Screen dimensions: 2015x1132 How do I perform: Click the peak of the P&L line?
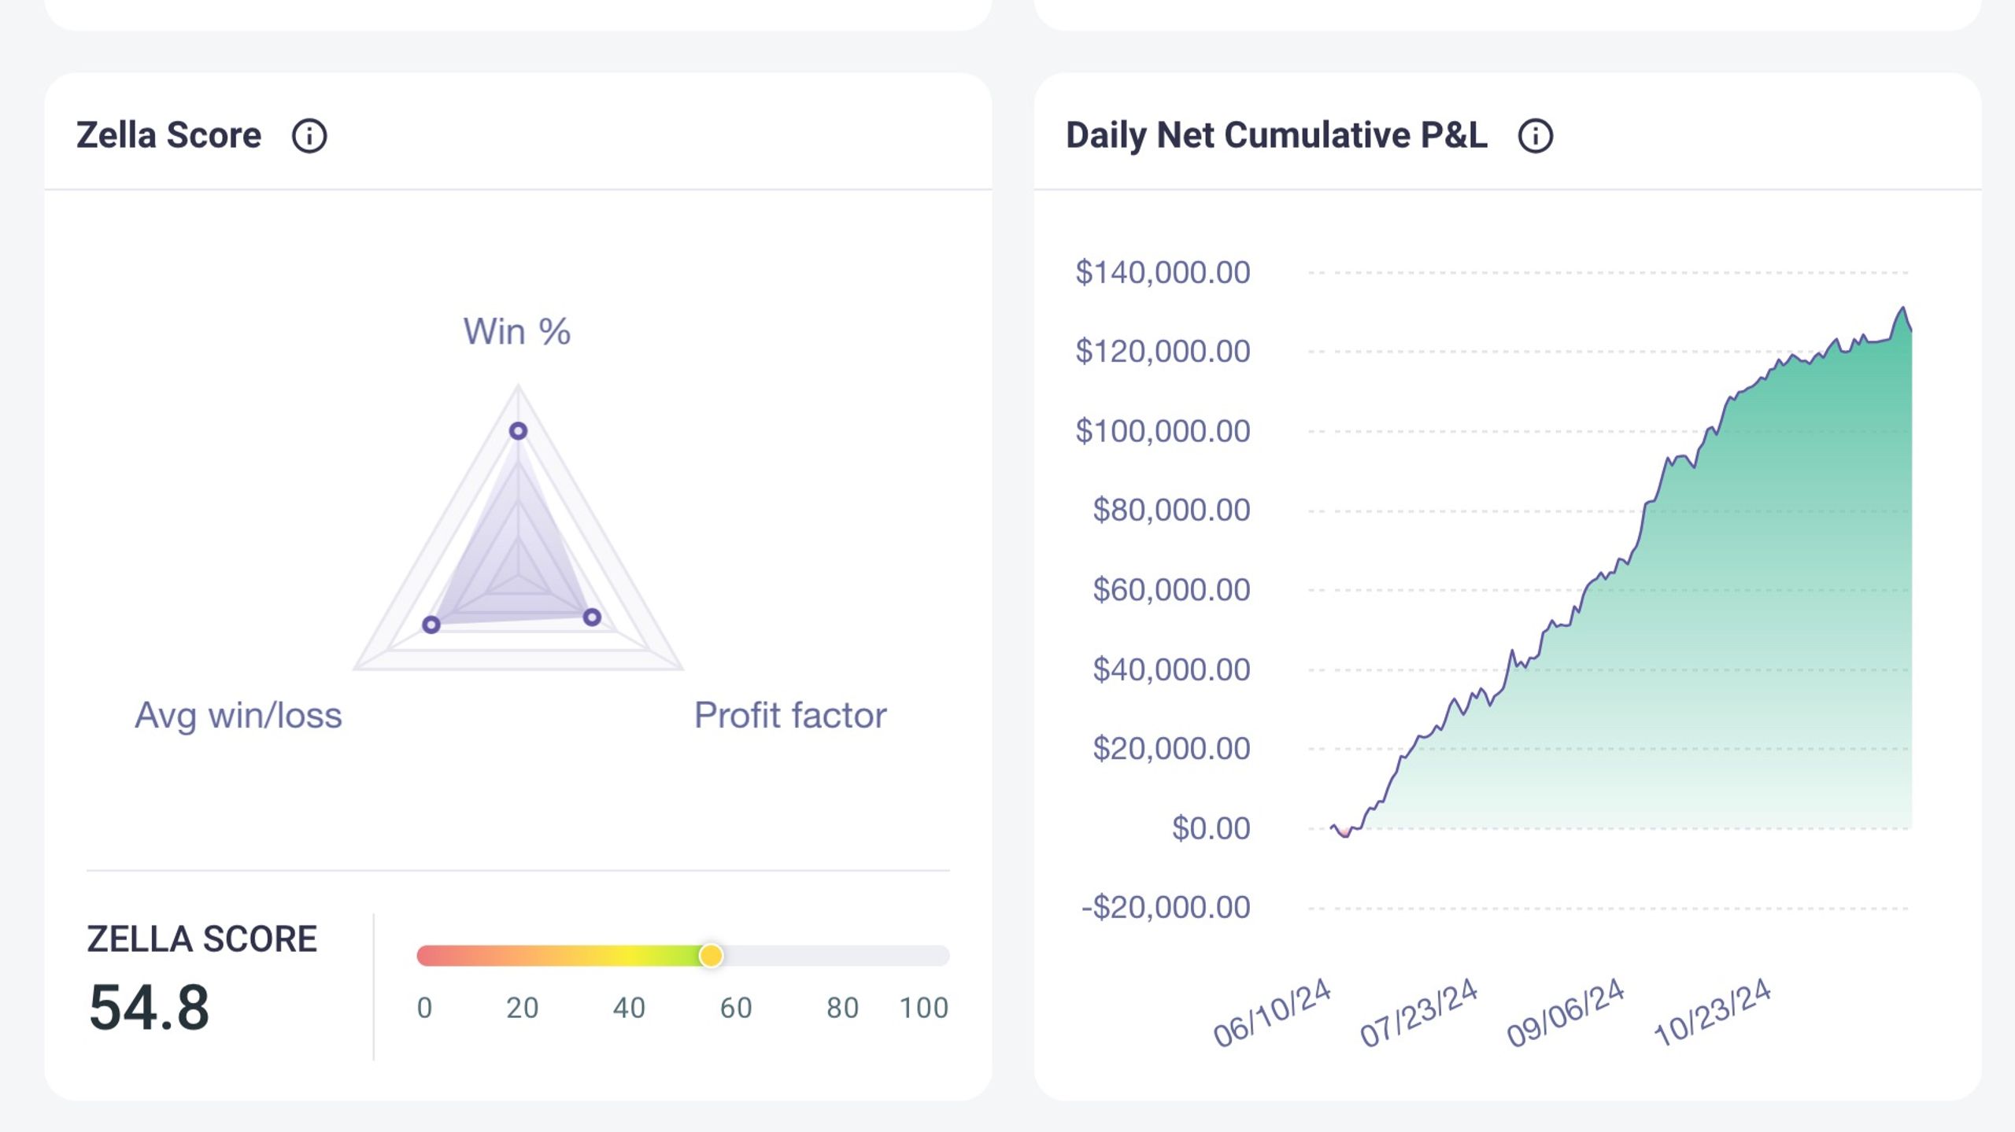coord(1903,308)
